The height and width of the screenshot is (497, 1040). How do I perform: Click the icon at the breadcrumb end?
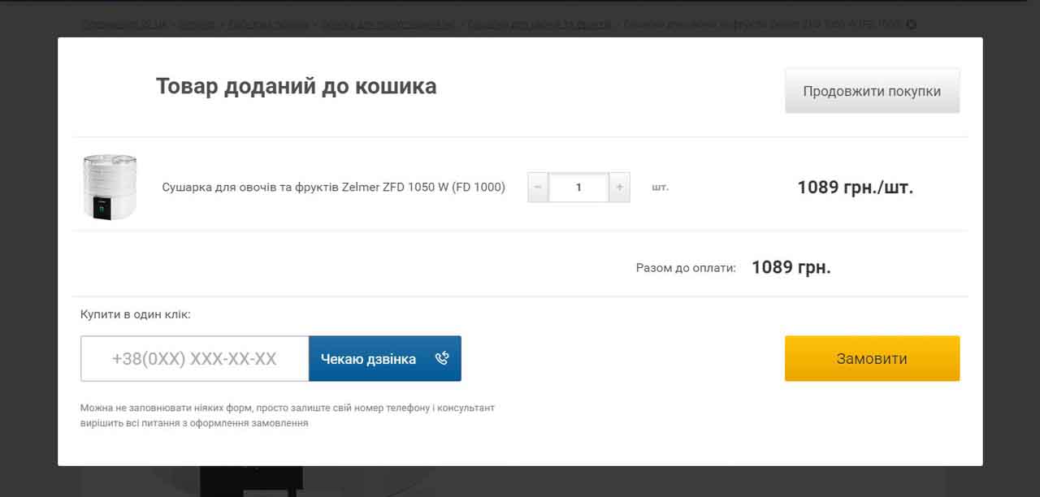(911, 24)
